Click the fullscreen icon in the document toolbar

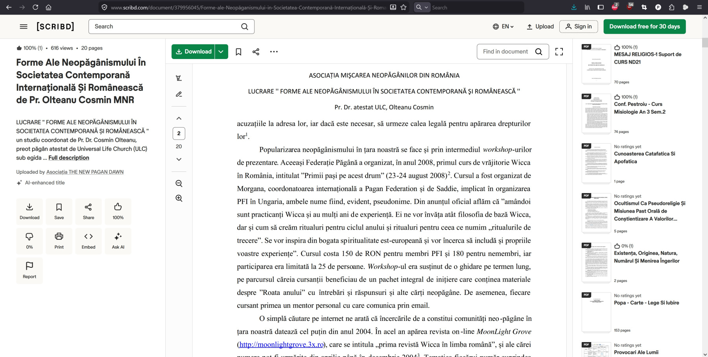point(559,52)
